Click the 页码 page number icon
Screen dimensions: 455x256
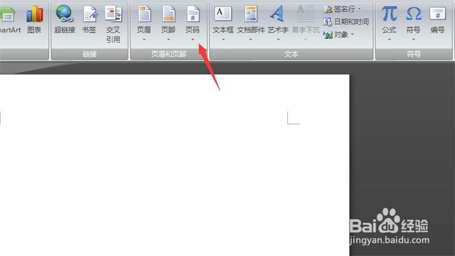tap(193, 14)
